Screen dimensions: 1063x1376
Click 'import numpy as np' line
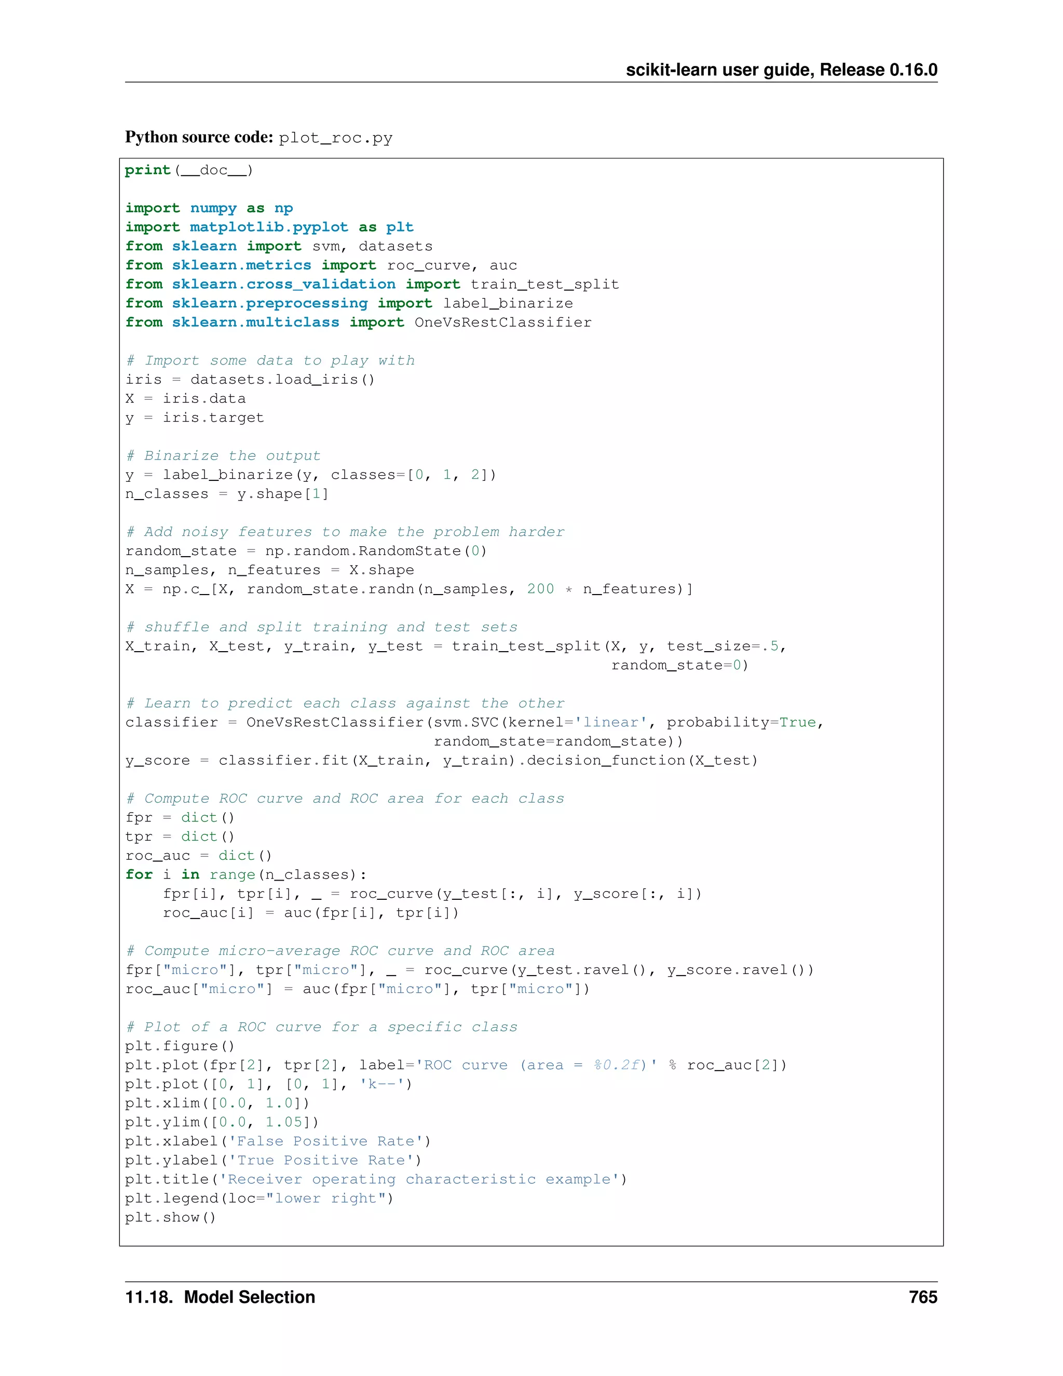(209, 208)
